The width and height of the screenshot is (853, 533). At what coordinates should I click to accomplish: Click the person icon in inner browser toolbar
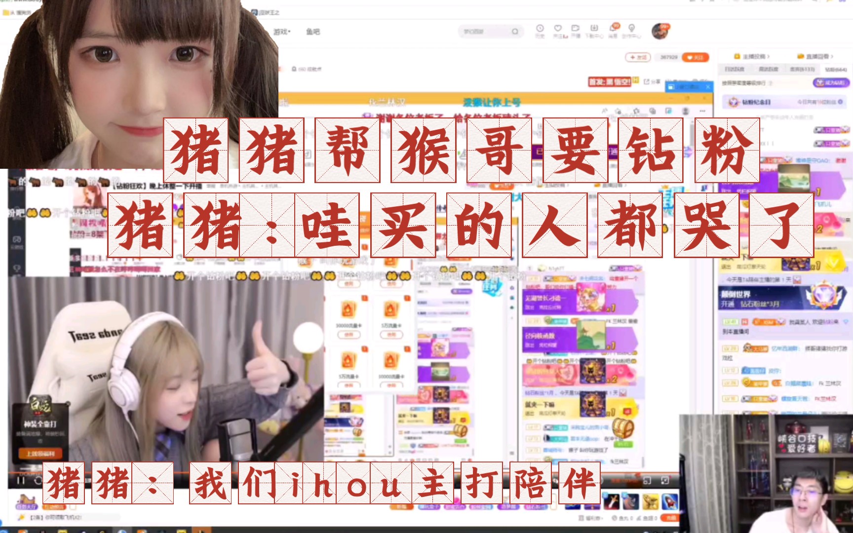point(686,111)
